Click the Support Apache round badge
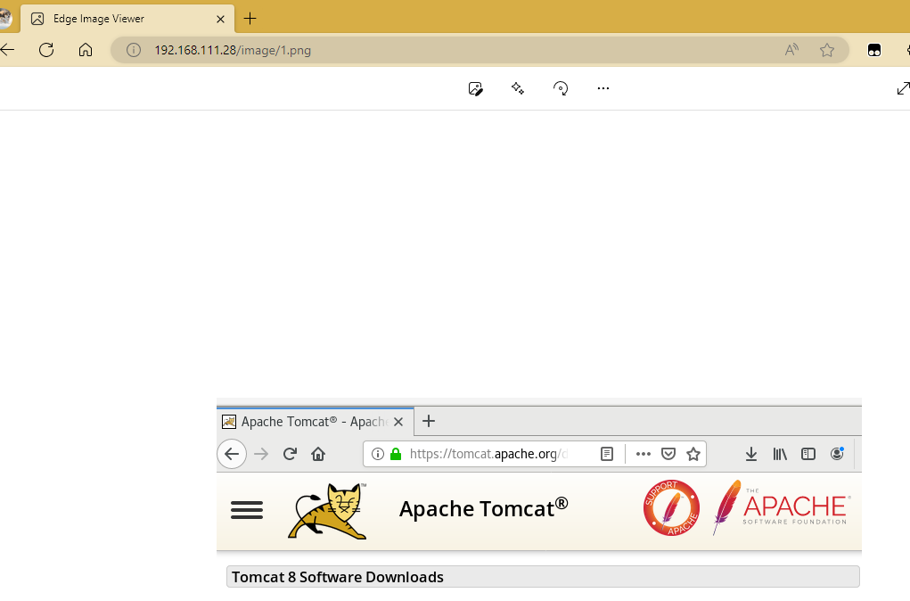The height and width of the screenshot is (601, 910). pyautogui.click(x=671, y=507)
